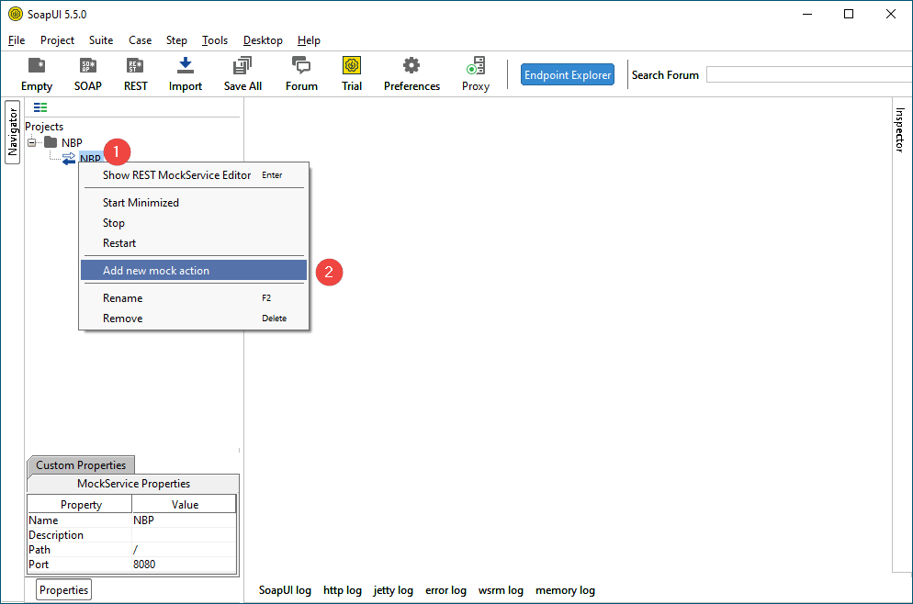This screenshot has height=604, width=913.
Task: Click the Property column header
Action: (x=80, y=505)
